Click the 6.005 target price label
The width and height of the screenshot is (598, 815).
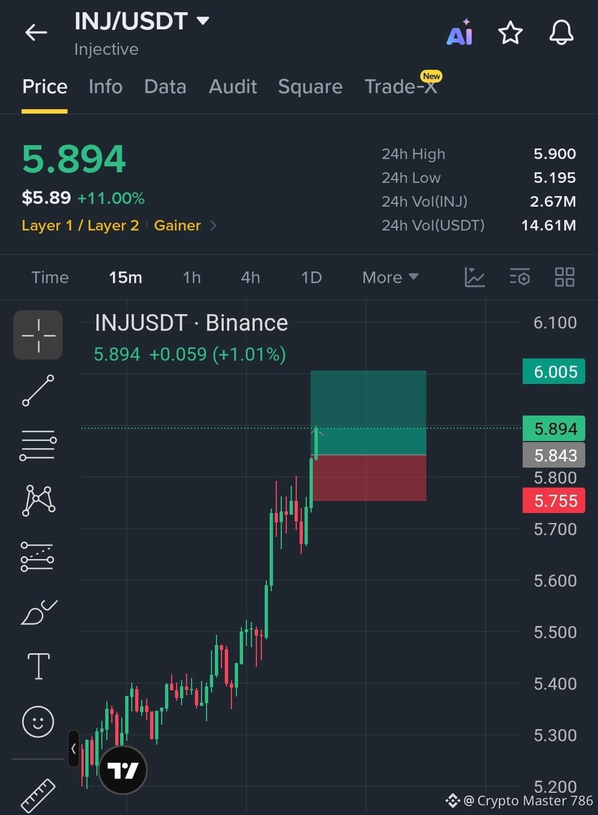tap(554, 372)
